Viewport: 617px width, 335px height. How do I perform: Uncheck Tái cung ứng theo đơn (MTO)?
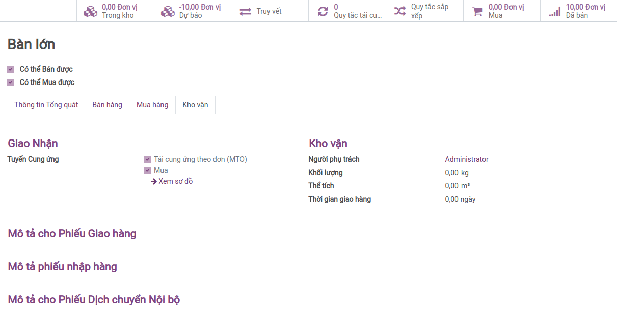(x=147, y=159)
